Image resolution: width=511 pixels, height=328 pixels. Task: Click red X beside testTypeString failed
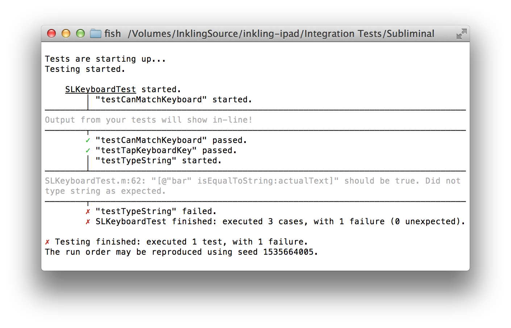[x=88, y=212]
